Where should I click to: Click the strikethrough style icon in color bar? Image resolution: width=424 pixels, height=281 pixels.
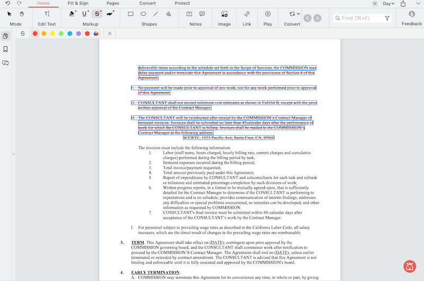pyautogui.click(x=23, y=33)
